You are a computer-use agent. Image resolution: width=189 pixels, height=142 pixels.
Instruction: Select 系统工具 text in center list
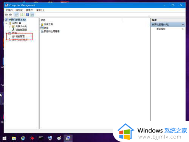point(48,24)
